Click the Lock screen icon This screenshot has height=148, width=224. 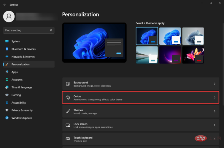coord(68,125)
